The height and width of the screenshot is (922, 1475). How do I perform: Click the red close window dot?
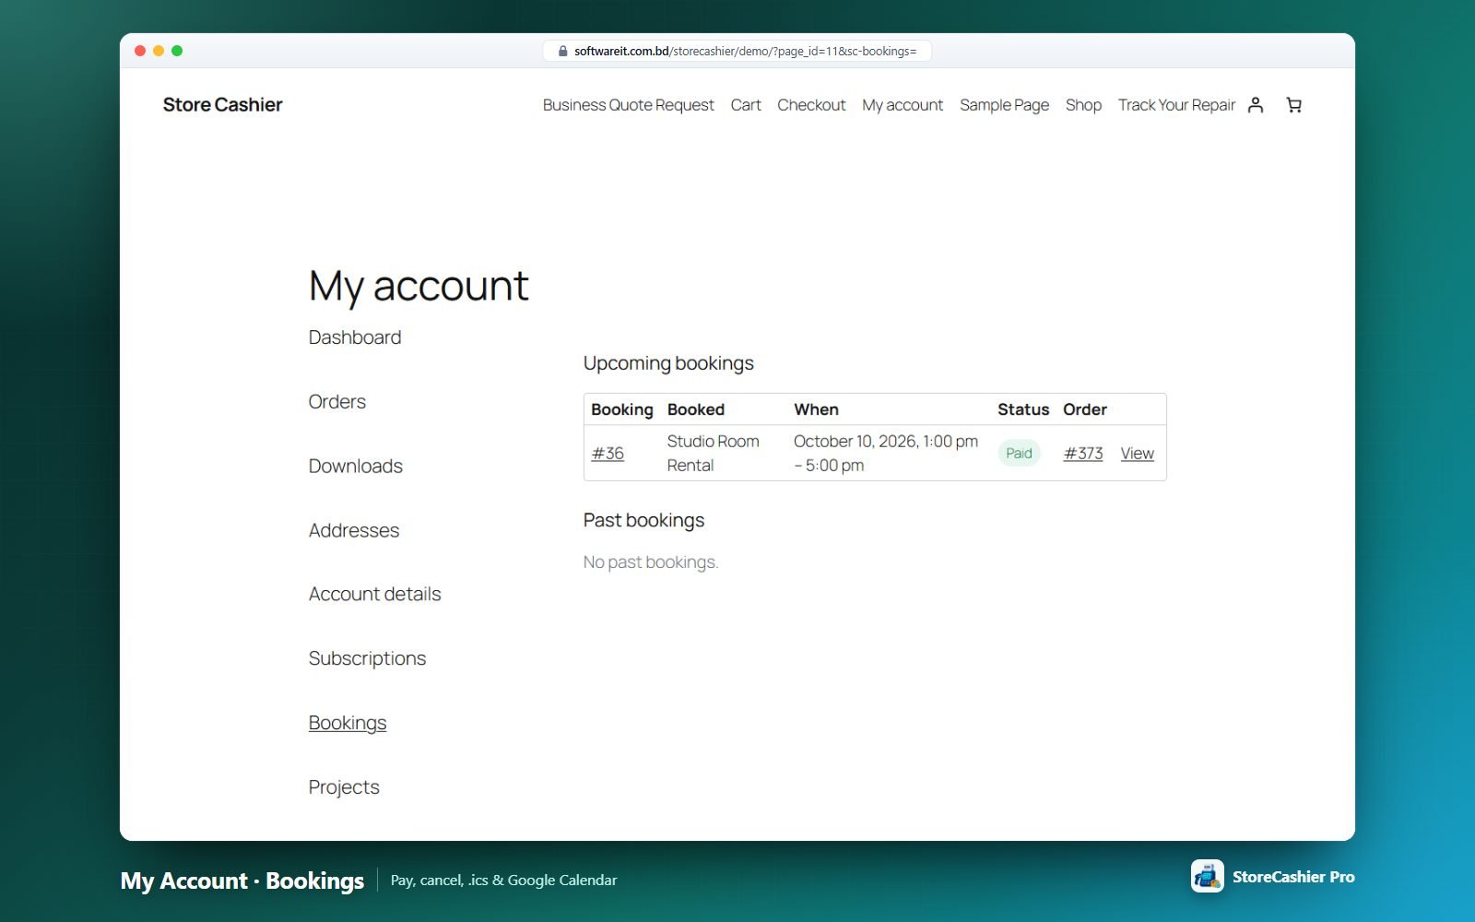pyautogui.click(x=140, y=51)
